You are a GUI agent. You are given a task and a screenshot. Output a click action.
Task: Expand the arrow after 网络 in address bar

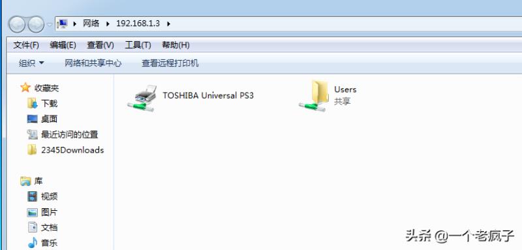108,23
